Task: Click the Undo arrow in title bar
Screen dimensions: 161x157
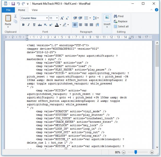Action: coord(18,4)
